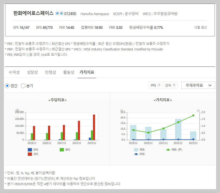
Task: Switch to the 성장성 tab
Action: point(32,72)
